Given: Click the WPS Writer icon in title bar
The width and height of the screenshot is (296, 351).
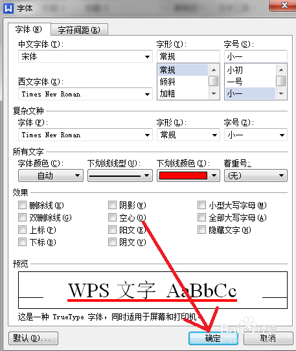Looking at the screenshot, I should point(8,8).
